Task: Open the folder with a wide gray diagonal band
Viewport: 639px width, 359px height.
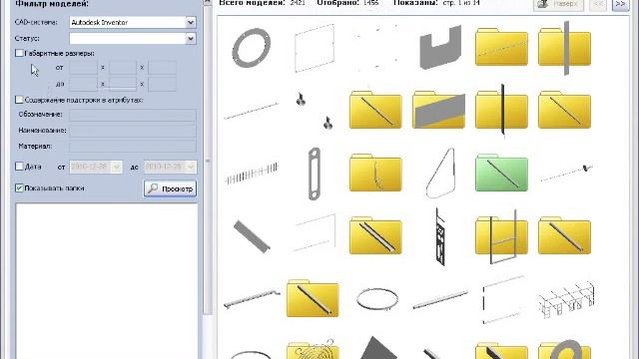Action: pos(438,110)
